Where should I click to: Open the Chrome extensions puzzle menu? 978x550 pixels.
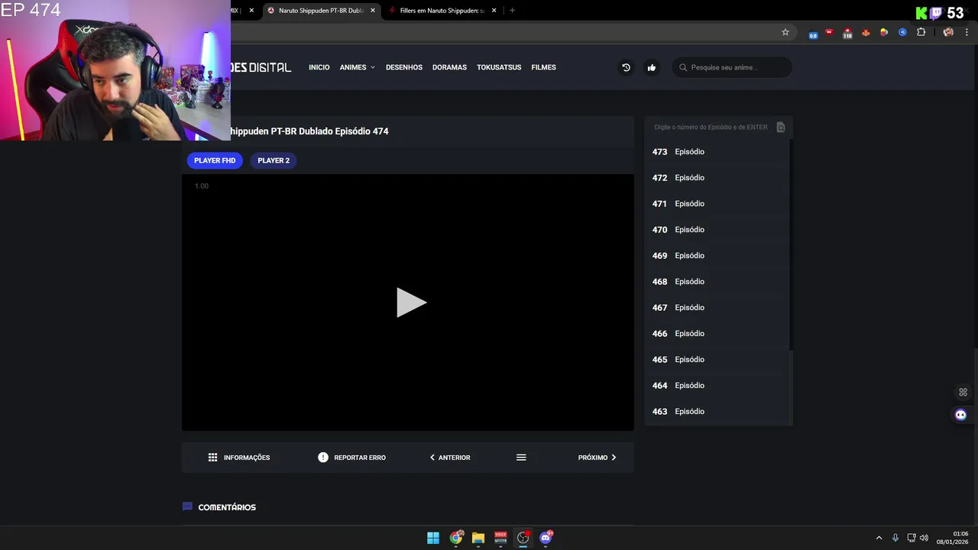point(921,32)
